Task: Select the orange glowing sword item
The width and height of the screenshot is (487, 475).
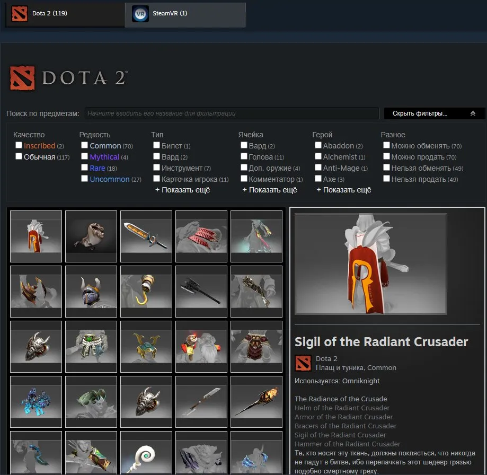Action: tap(146, 236)
